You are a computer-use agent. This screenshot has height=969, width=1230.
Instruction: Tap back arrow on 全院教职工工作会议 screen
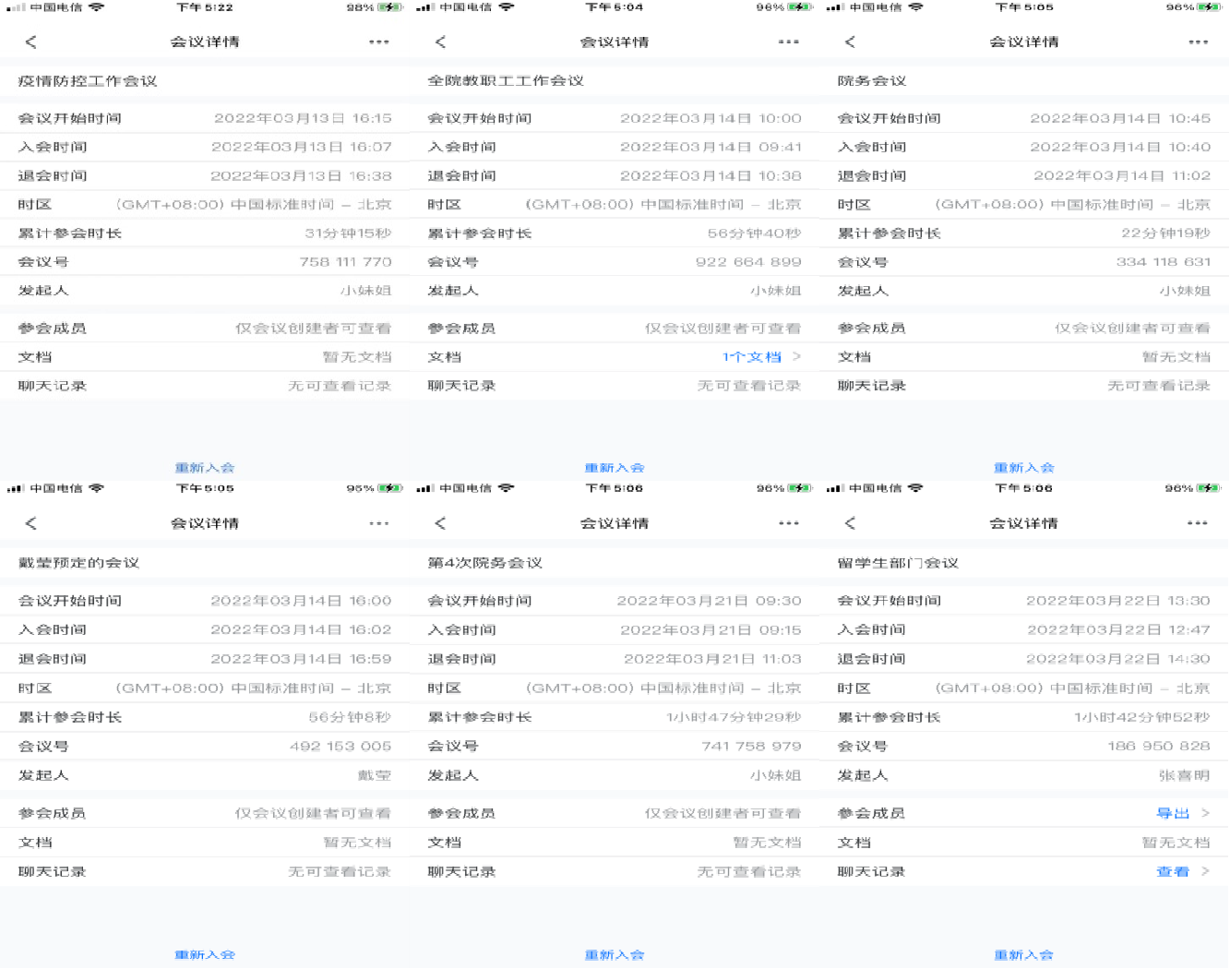pos(440,42)
